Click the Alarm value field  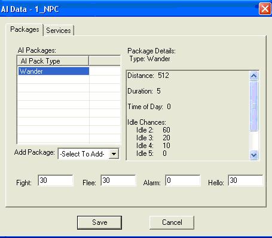click(183, 180)
